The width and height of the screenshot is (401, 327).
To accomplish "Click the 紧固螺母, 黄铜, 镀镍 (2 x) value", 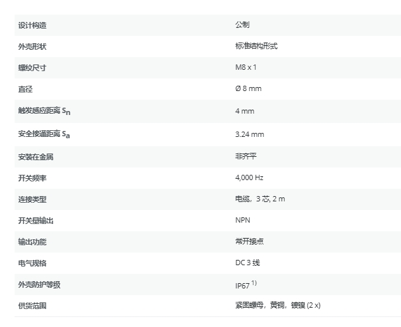I will pyautogui.click(x=278, y=305).
